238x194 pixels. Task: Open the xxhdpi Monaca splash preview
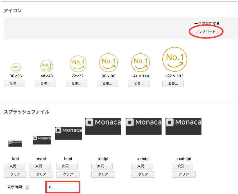[x=144, y=127]
